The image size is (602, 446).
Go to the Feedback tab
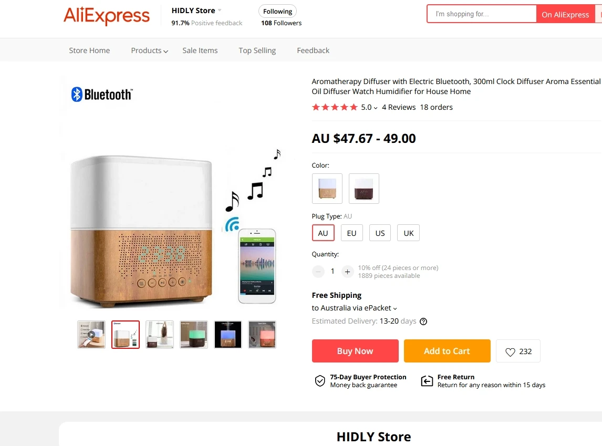coord(313,50)
